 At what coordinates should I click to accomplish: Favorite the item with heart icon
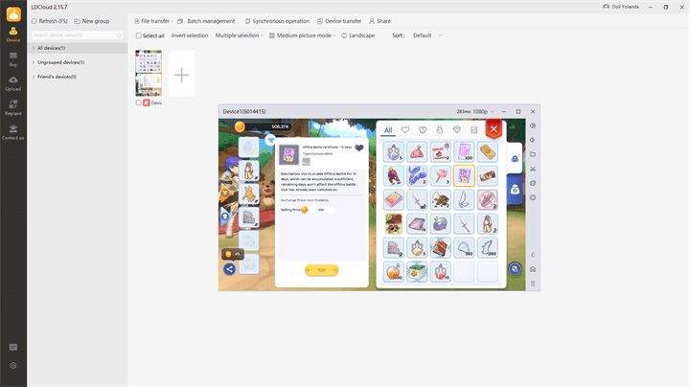click(359, 148)
